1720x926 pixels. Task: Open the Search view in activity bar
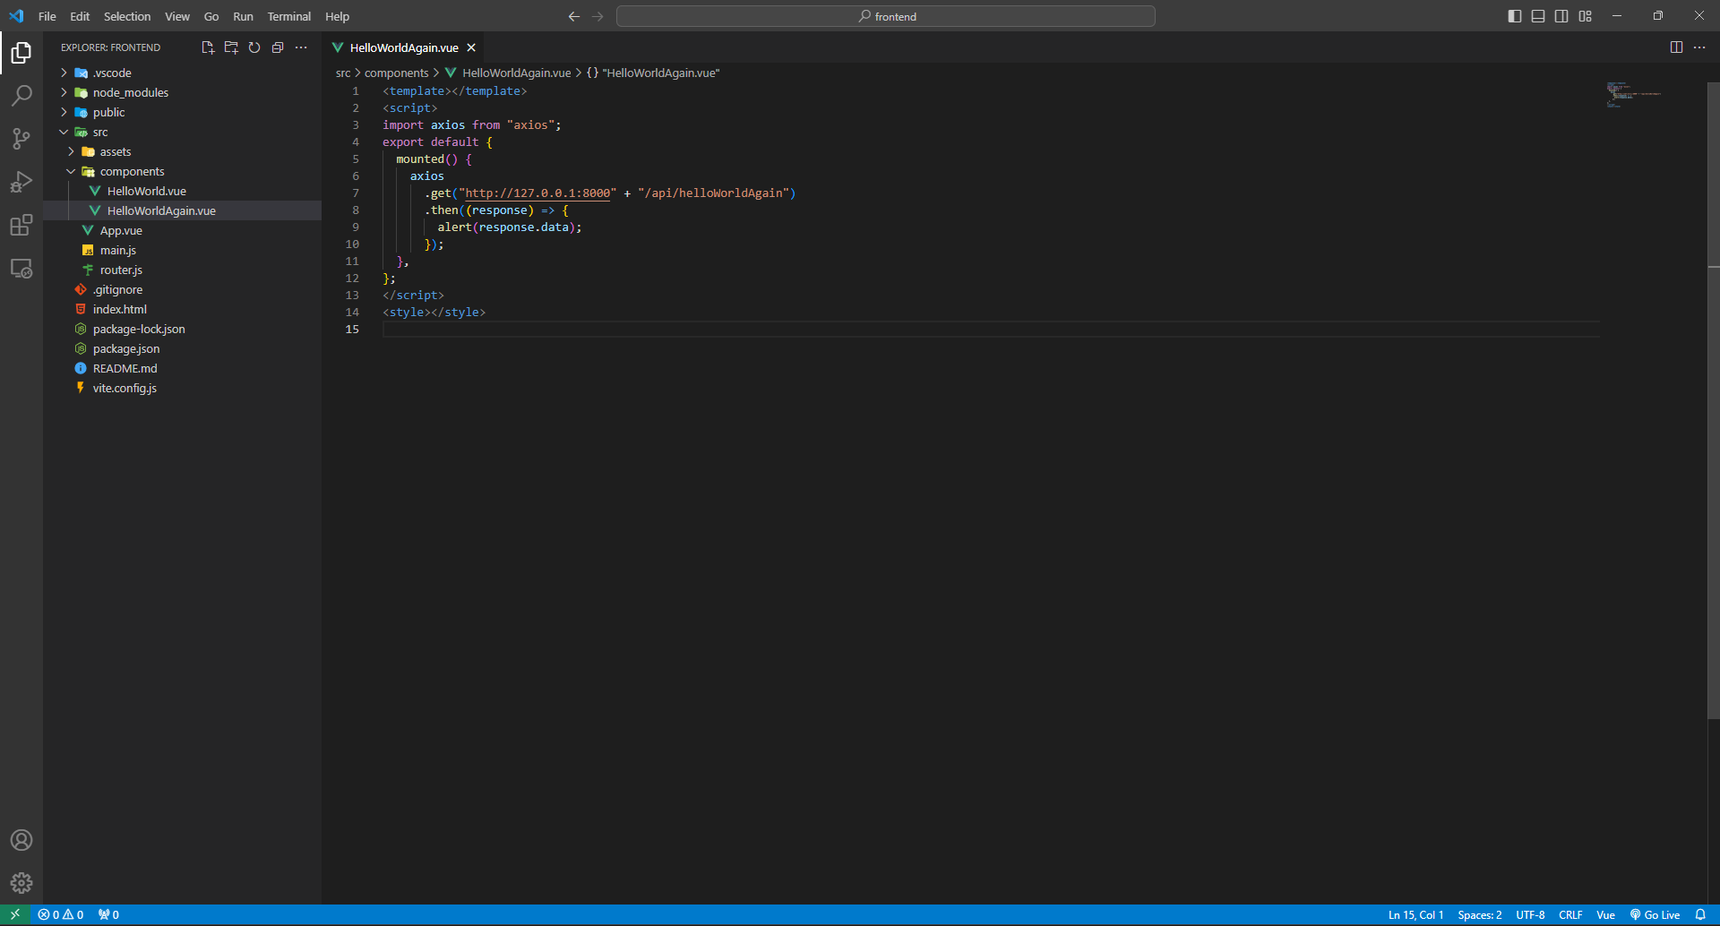tap(21, 96)
